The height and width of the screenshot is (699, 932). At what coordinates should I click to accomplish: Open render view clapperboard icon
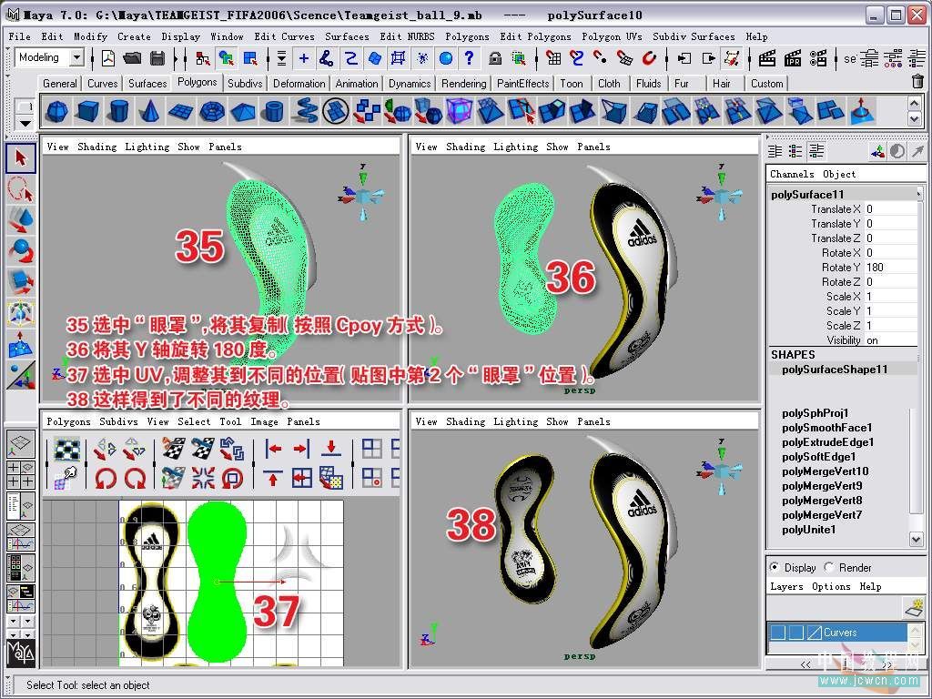[x=767, y=57]
